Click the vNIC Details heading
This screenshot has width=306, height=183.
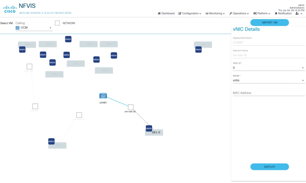click(x=246, y=29)
